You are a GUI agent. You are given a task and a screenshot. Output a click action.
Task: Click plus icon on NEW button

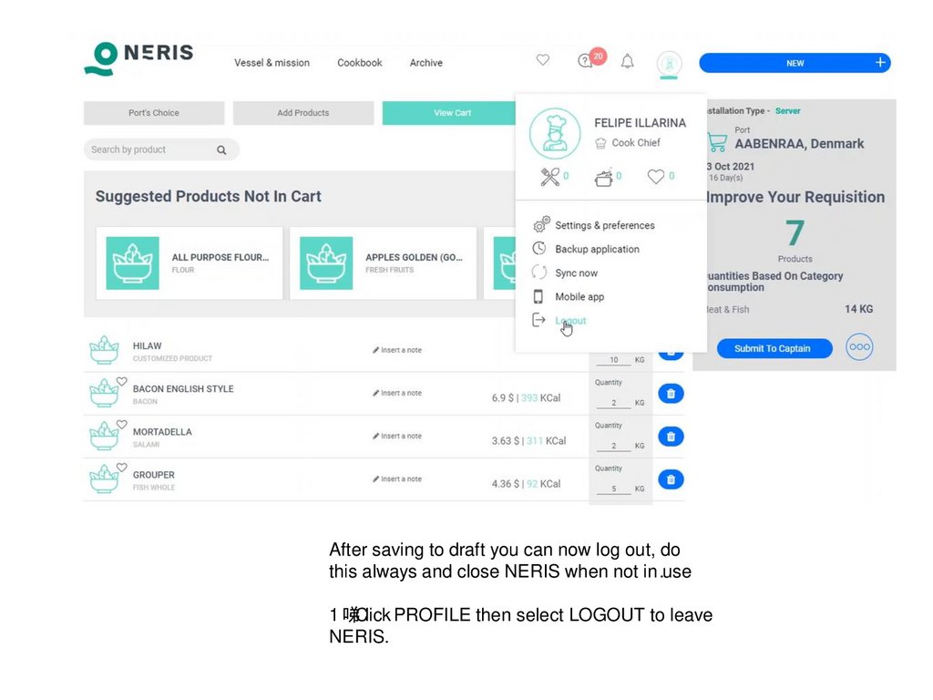coord(880,63)
